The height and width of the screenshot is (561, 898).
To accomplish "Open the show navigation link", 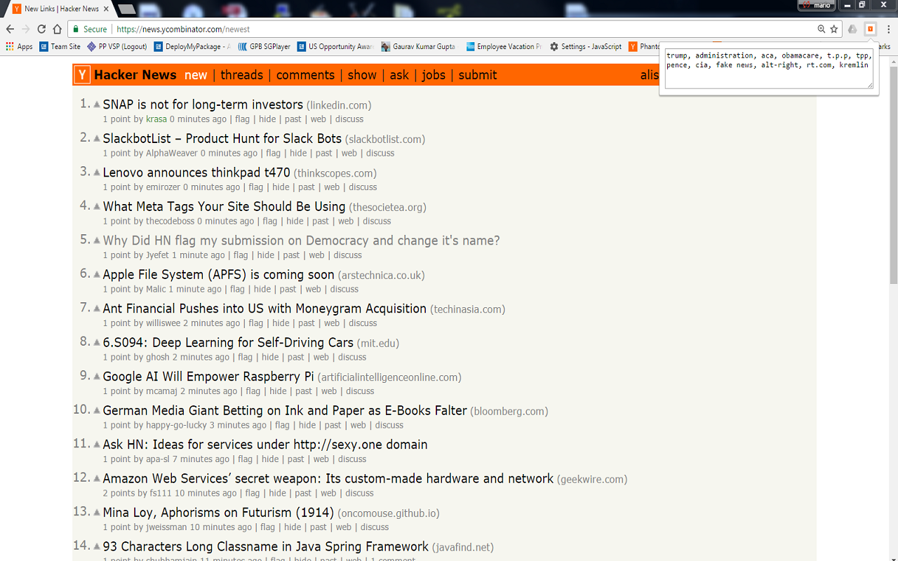I will pos(362,75).
